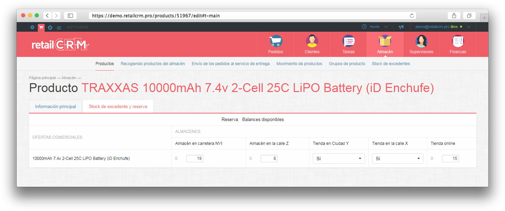
Task: Open the Productos submenu item
Action: pyautogui.click(x=105, y=64)
